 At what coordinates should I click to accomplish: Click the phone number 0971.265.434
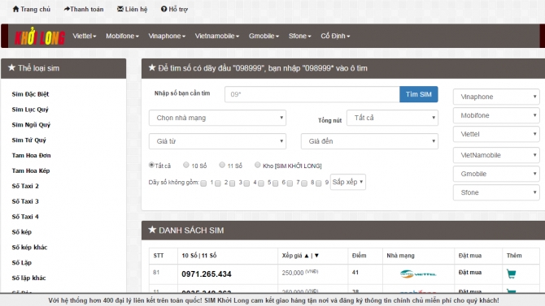click(207, 274)
